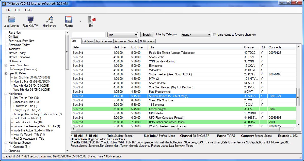Select the SportsCentre listing row
The width and height of the screenshot is (304, 161).
184,57
